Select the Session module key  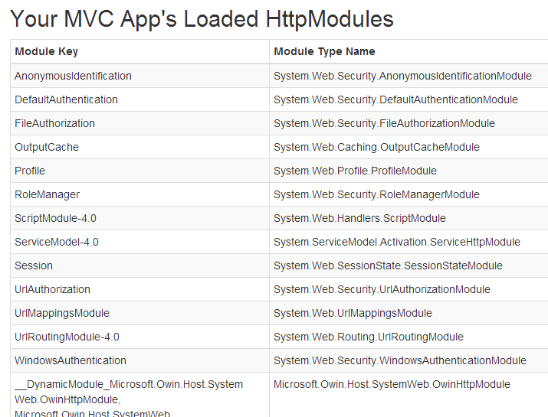(x=34, y=266)
